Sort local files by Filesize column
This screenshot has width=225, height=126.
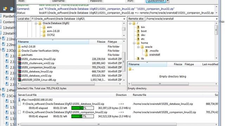click(x=98, y=42)
